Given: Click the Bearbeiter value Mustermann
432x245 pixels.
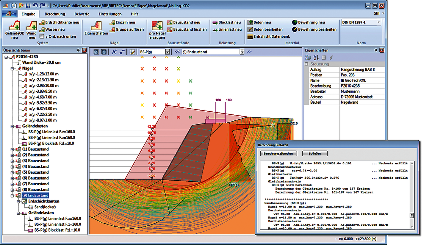Looking at the screenshot, I should (x=362, y=91).
